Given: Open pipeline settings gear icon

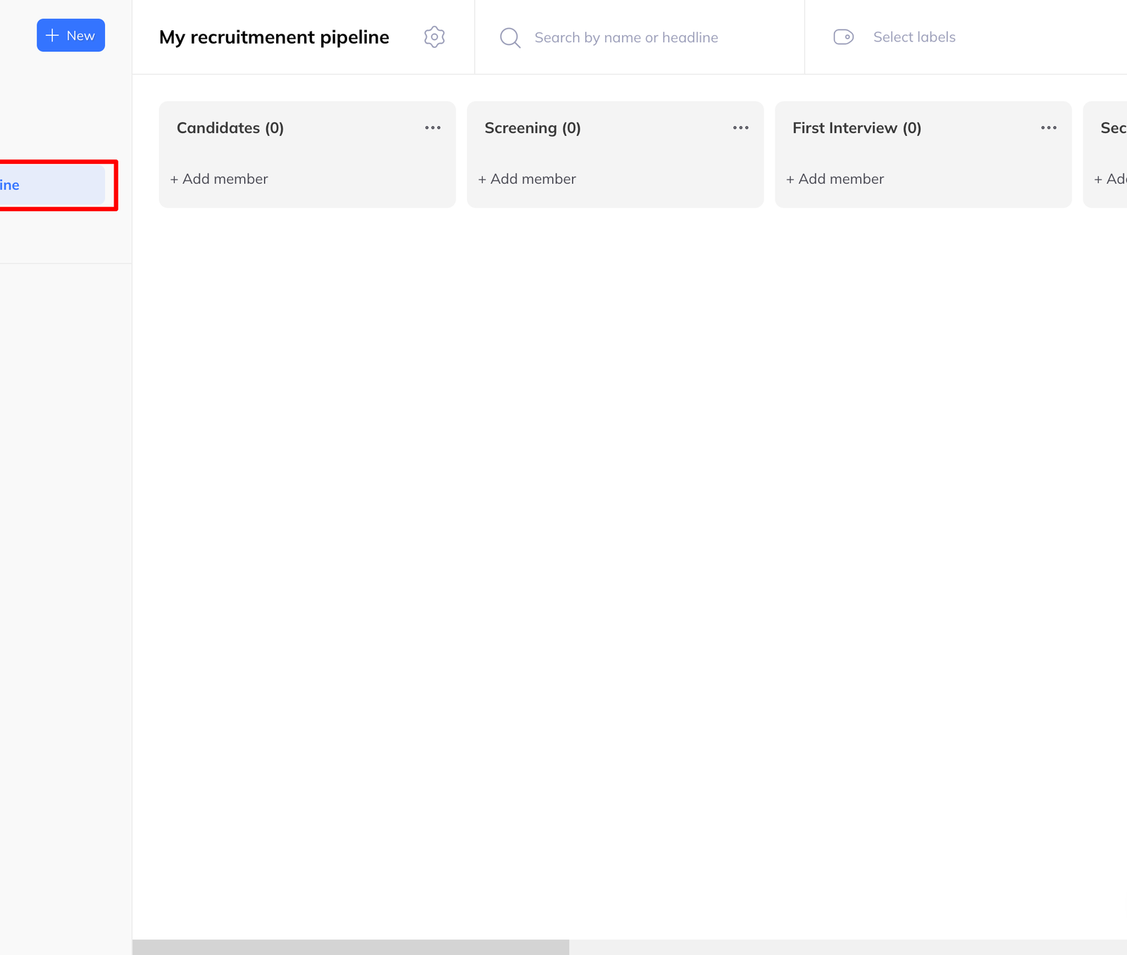Looking at the screenshot, I should (435, 37).
